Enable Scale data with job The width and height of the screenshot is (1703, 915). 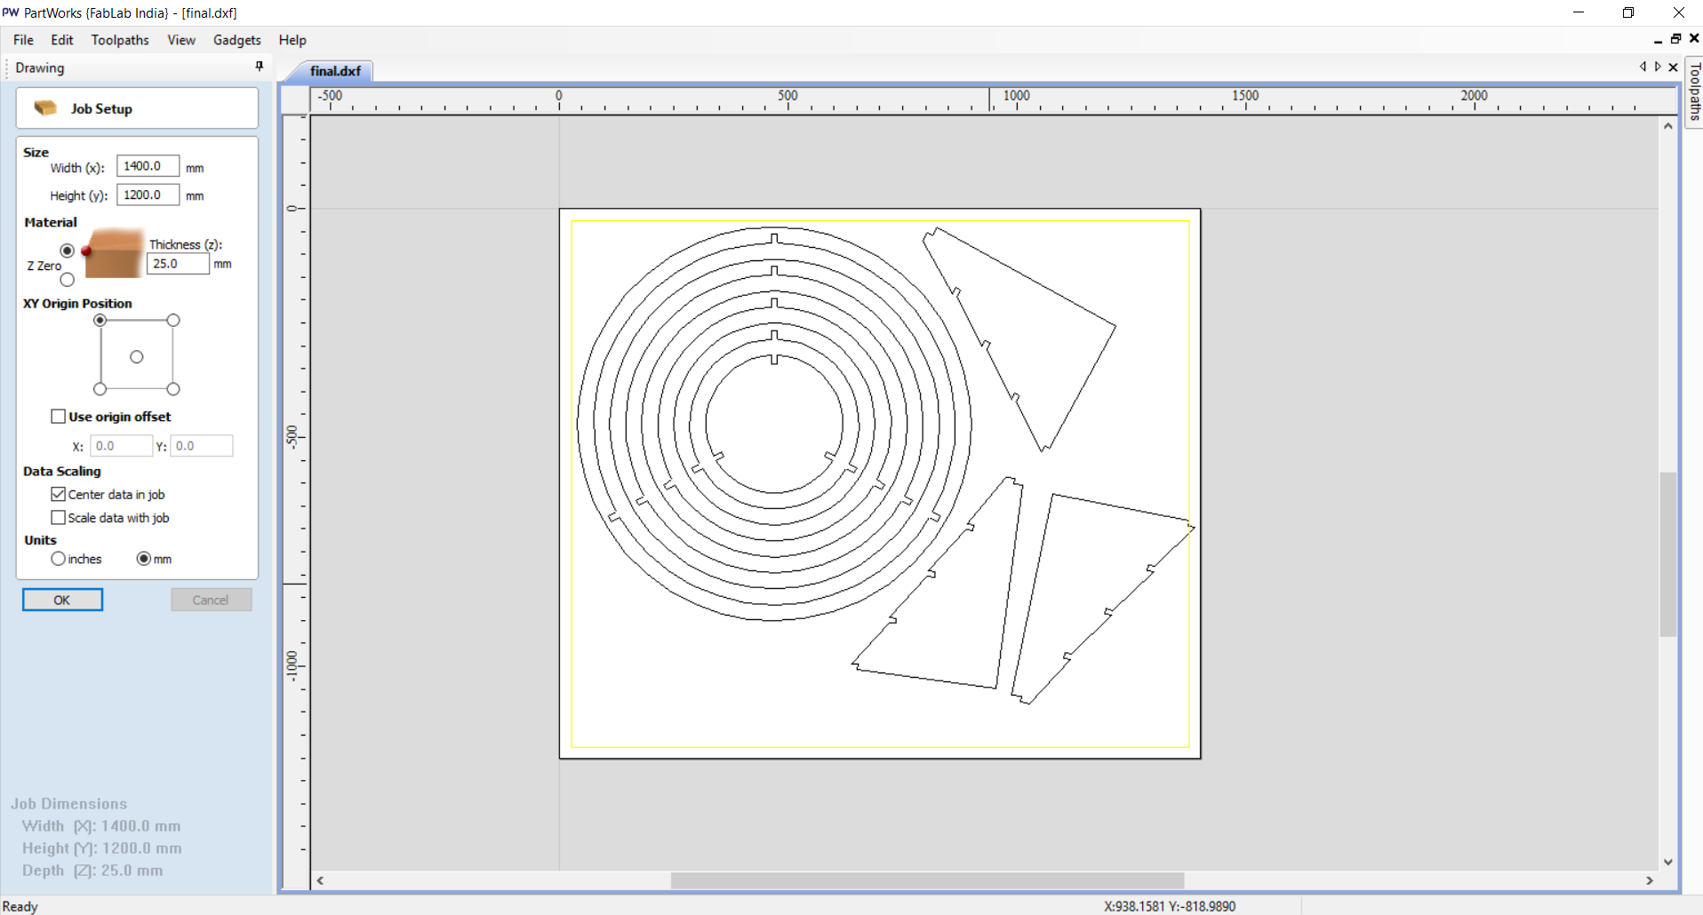coord(59,517)
